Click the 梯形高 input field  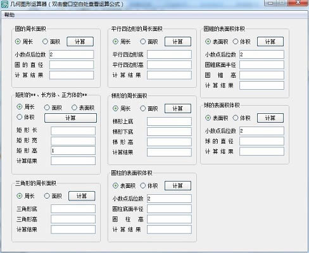pyautogui.click(x=169, y=142)
